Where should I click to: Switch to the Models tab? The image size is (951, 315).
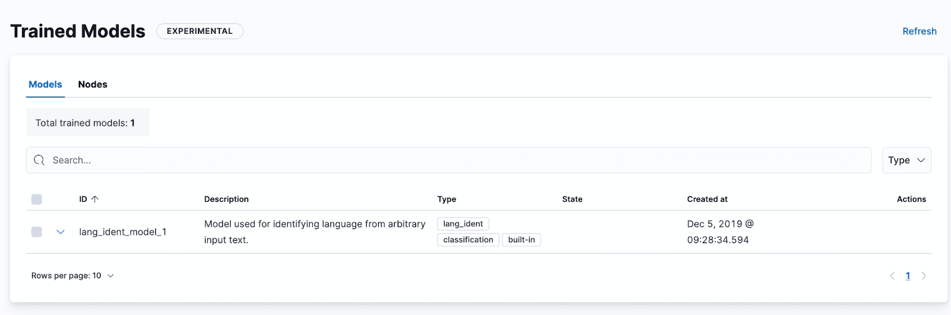coord(45,84)
